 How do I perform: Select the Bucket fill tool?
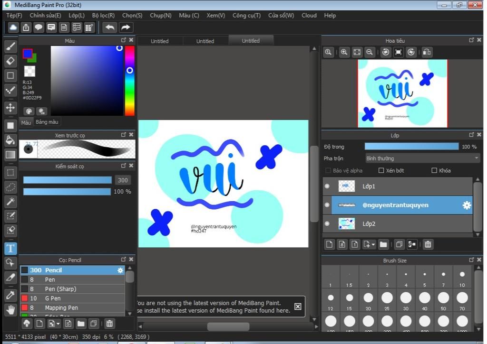point(10,140)
